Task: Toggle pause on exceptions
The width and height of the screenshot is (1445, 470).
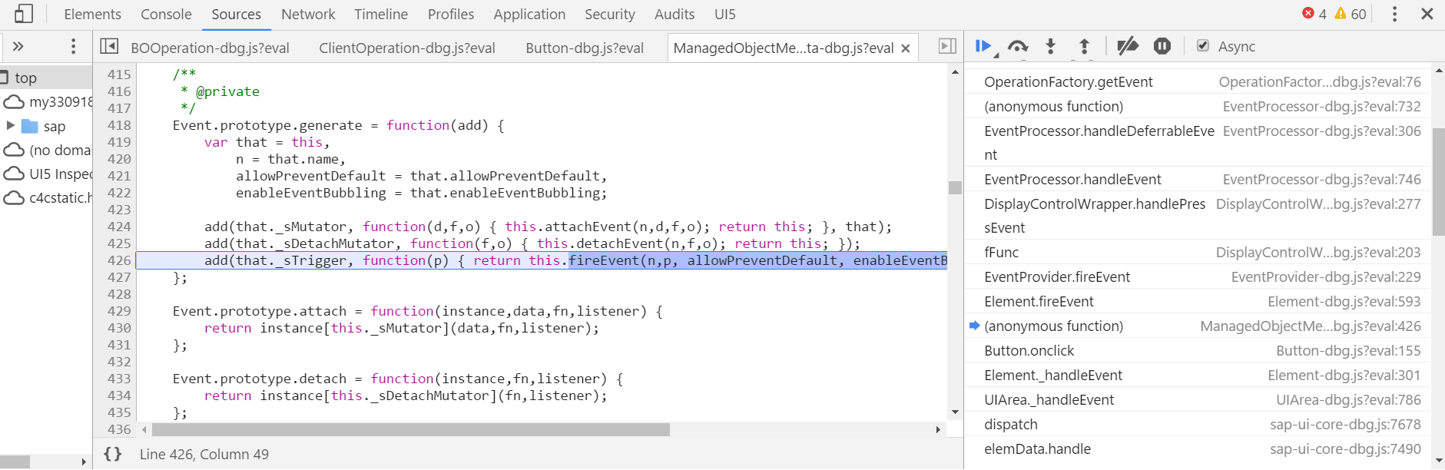Action: pos(1162,47)
